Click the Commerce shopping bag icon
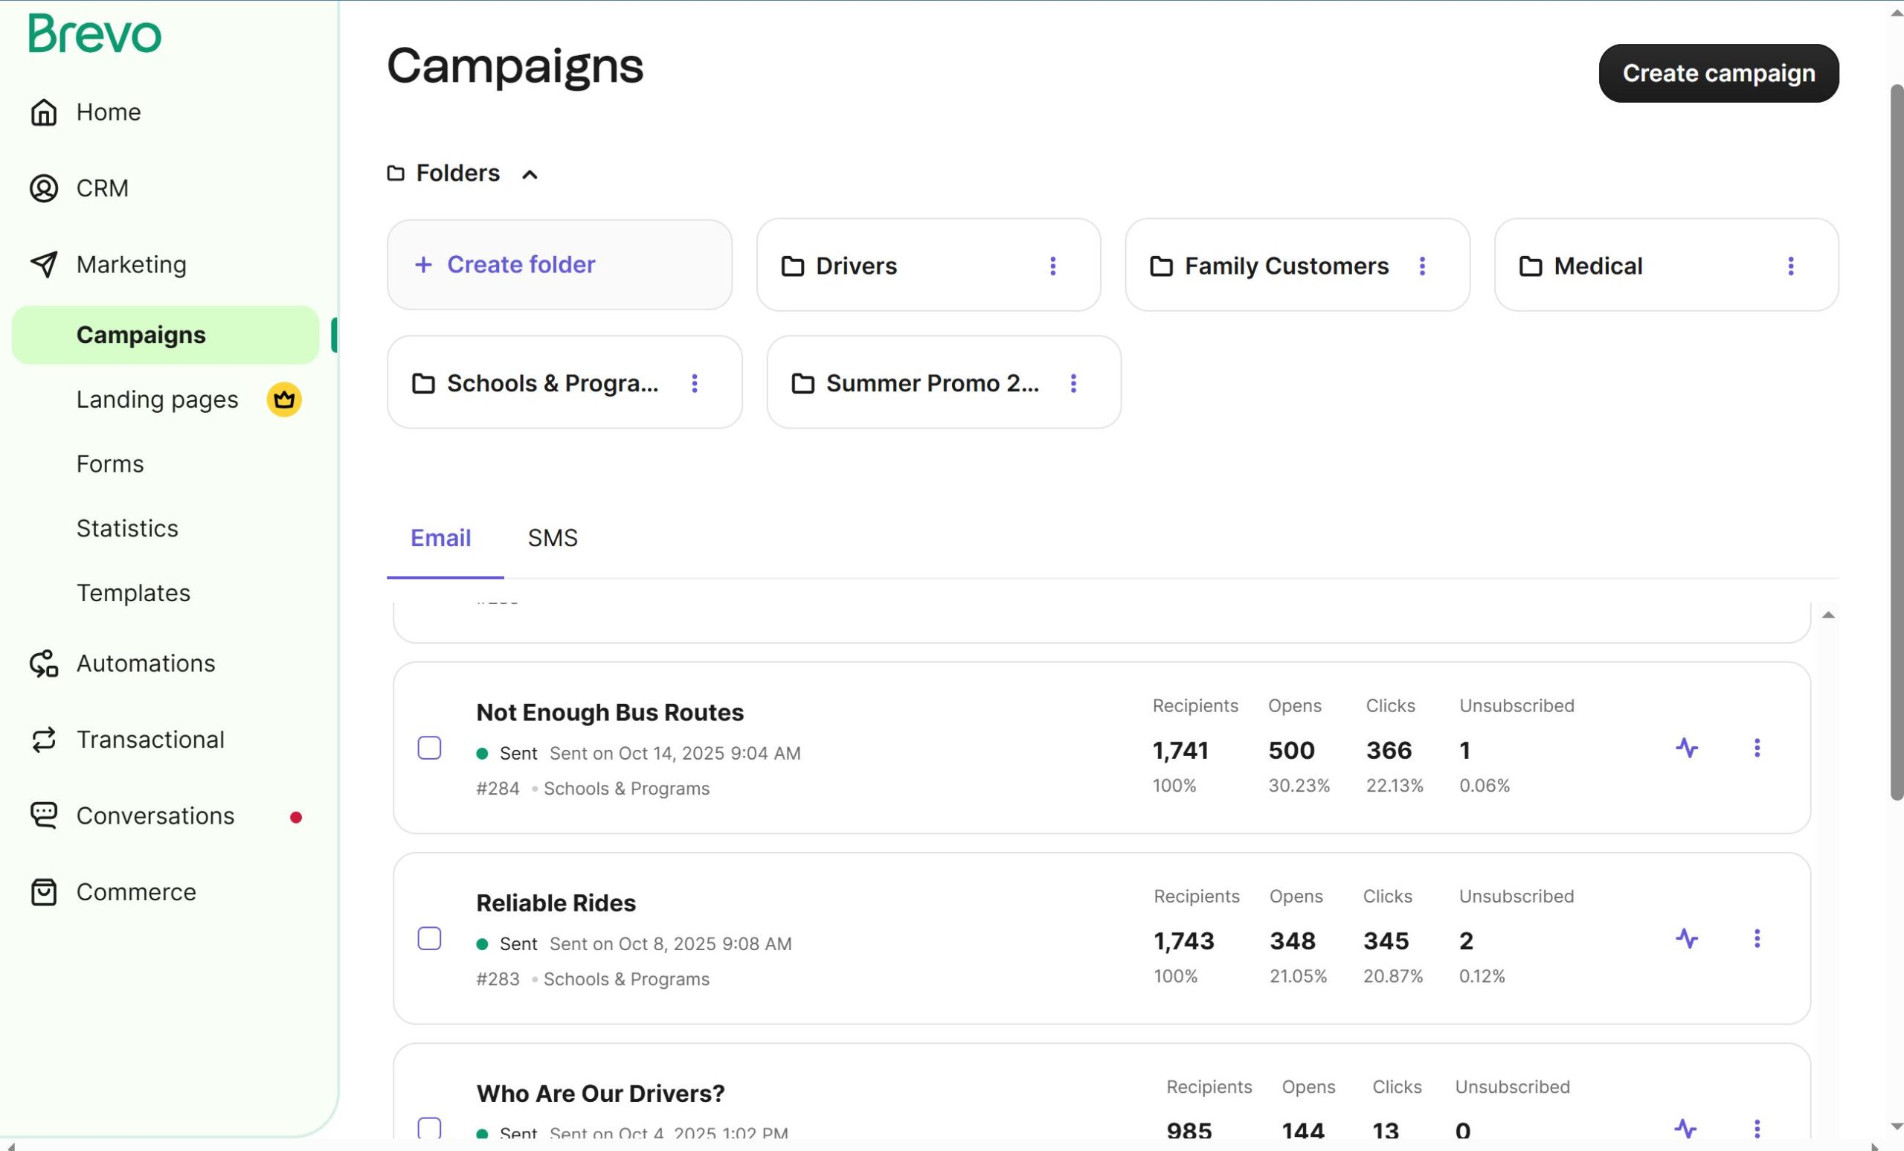 coord(43,892)
